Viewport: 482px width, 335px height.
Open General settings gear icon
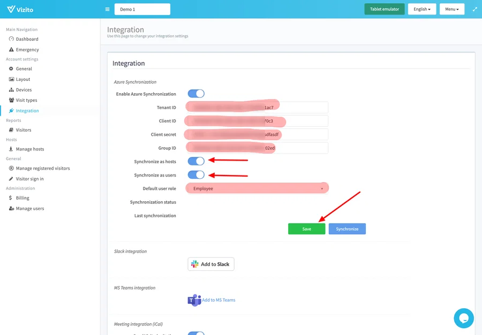[12, 68]
